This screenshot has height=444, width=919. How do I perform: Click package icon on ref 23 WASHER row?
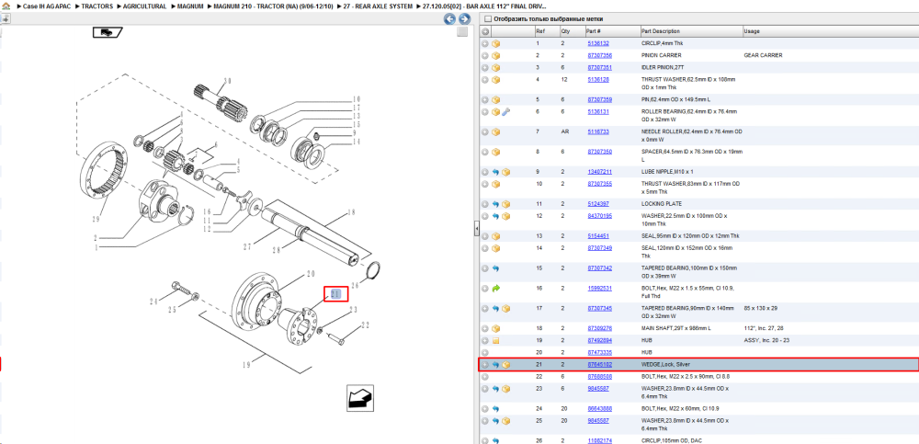506,388
